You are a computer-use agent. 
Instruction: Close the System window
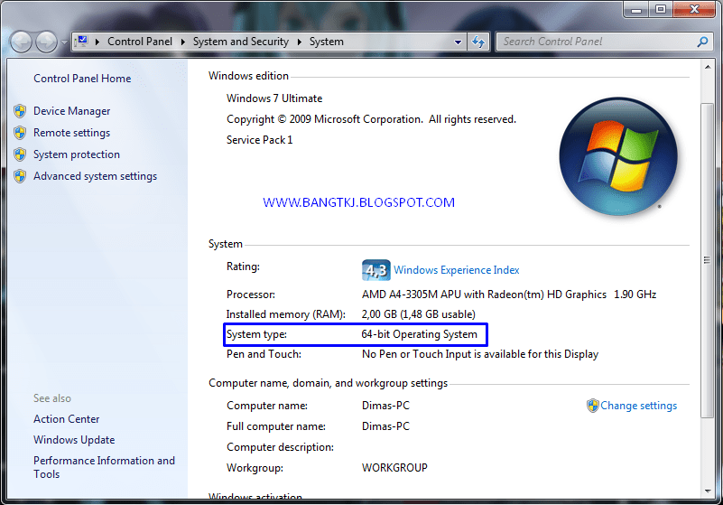tap(694, 9)
